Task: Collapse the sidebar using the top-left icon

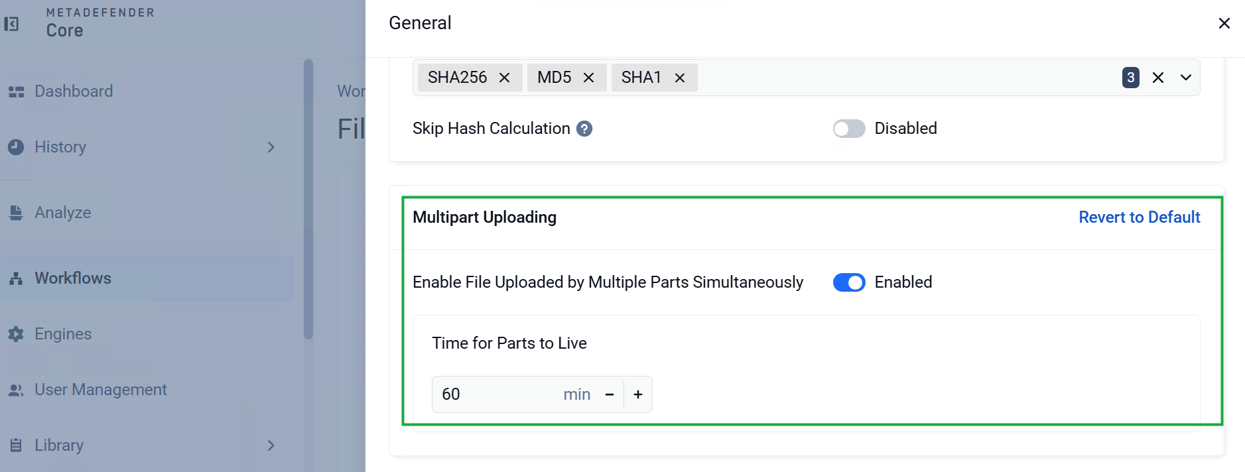Action: (x=11, y=24)
